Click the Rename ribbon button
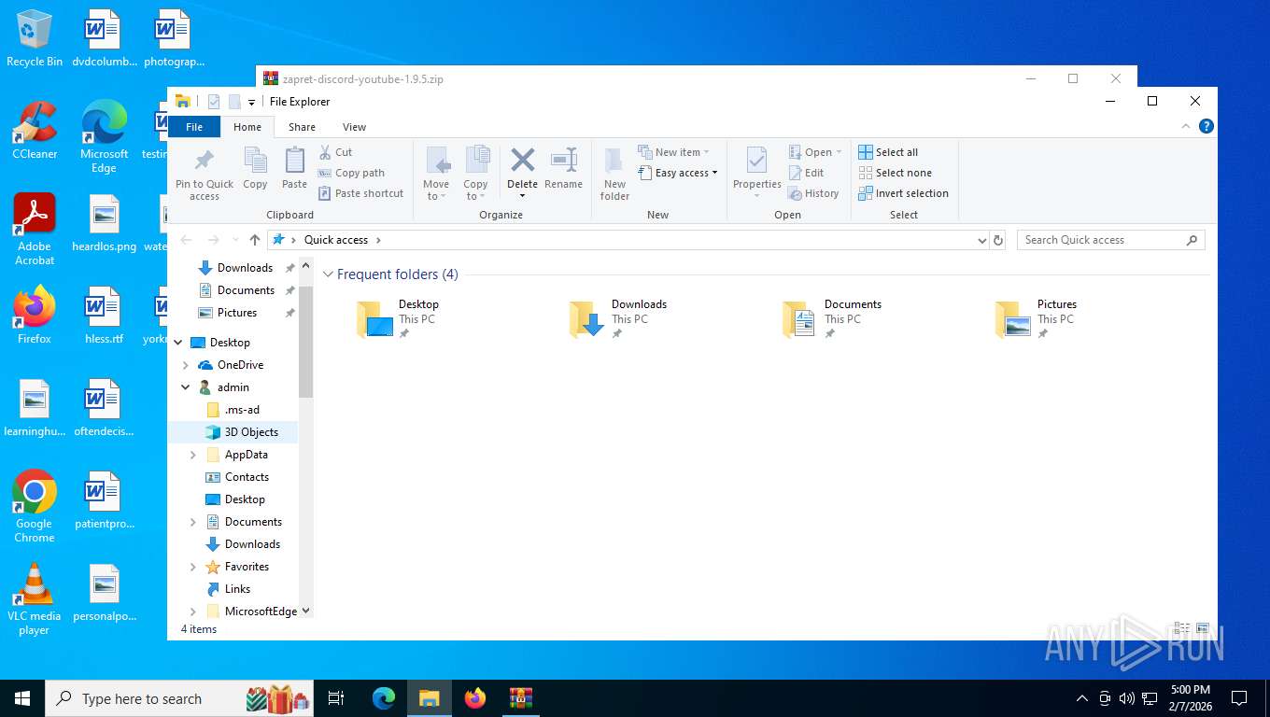Image resolution: width=1270 pixels, height=717 pixels. point(563,168)
